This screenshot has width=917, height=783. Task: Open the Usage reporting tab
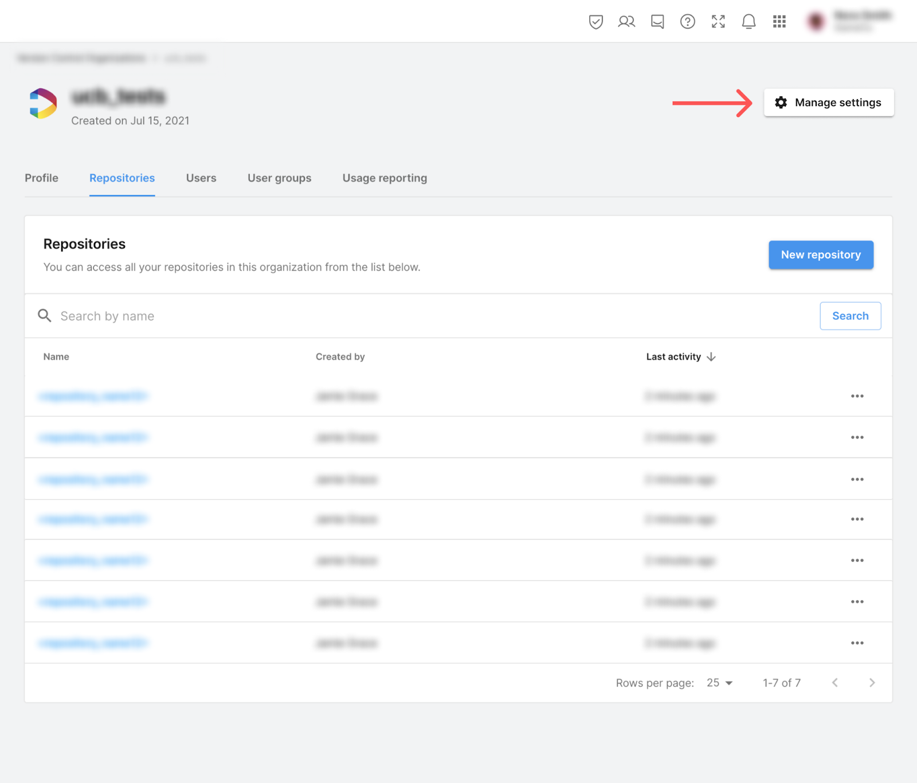point(385,178)
